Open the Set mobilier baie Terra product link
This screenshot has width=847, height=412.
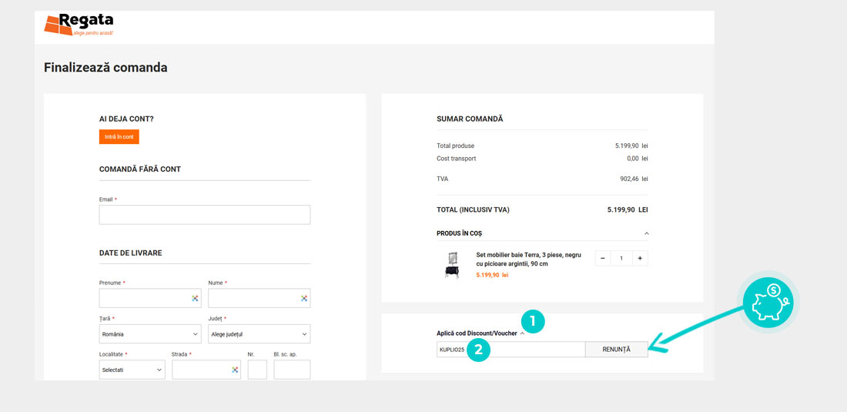point(528,259)
